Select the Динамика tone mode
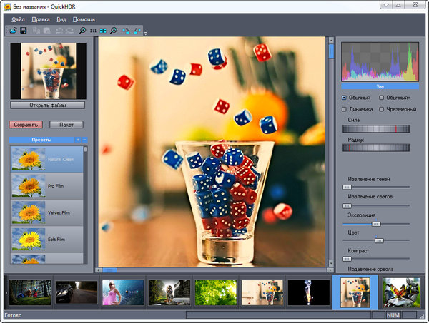The width and height of the screenshot is (429, 323). pos(345,109)
